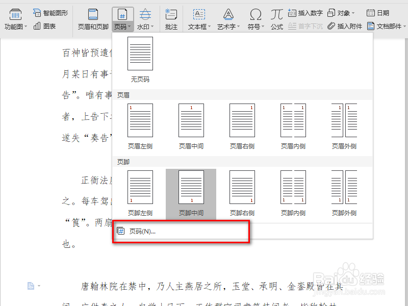Insert a date using 日期 icon
Image resolution: width=408 pixels, height=306 pixels.
(380, 13)
